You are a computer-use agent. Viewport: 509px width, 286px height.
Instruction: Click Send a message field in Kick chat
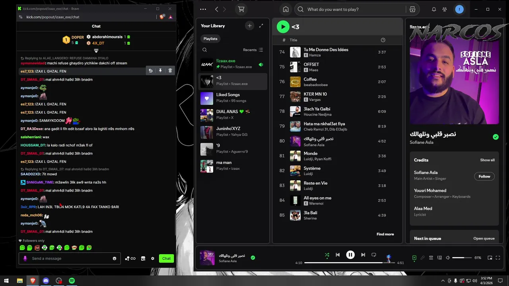(x=70, y=259)
